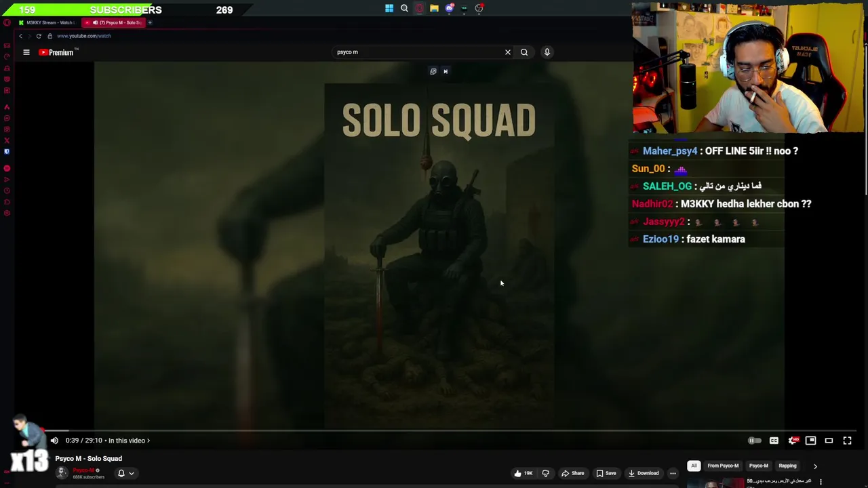Dislike the video
This screenshot has height=488, width=868.
click(x=545, y=473)
